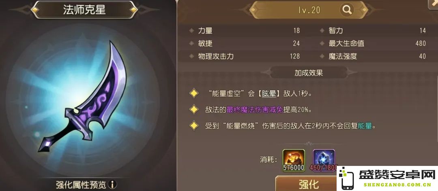Click the 最大生命值 stat row

[x=373, y=43]
